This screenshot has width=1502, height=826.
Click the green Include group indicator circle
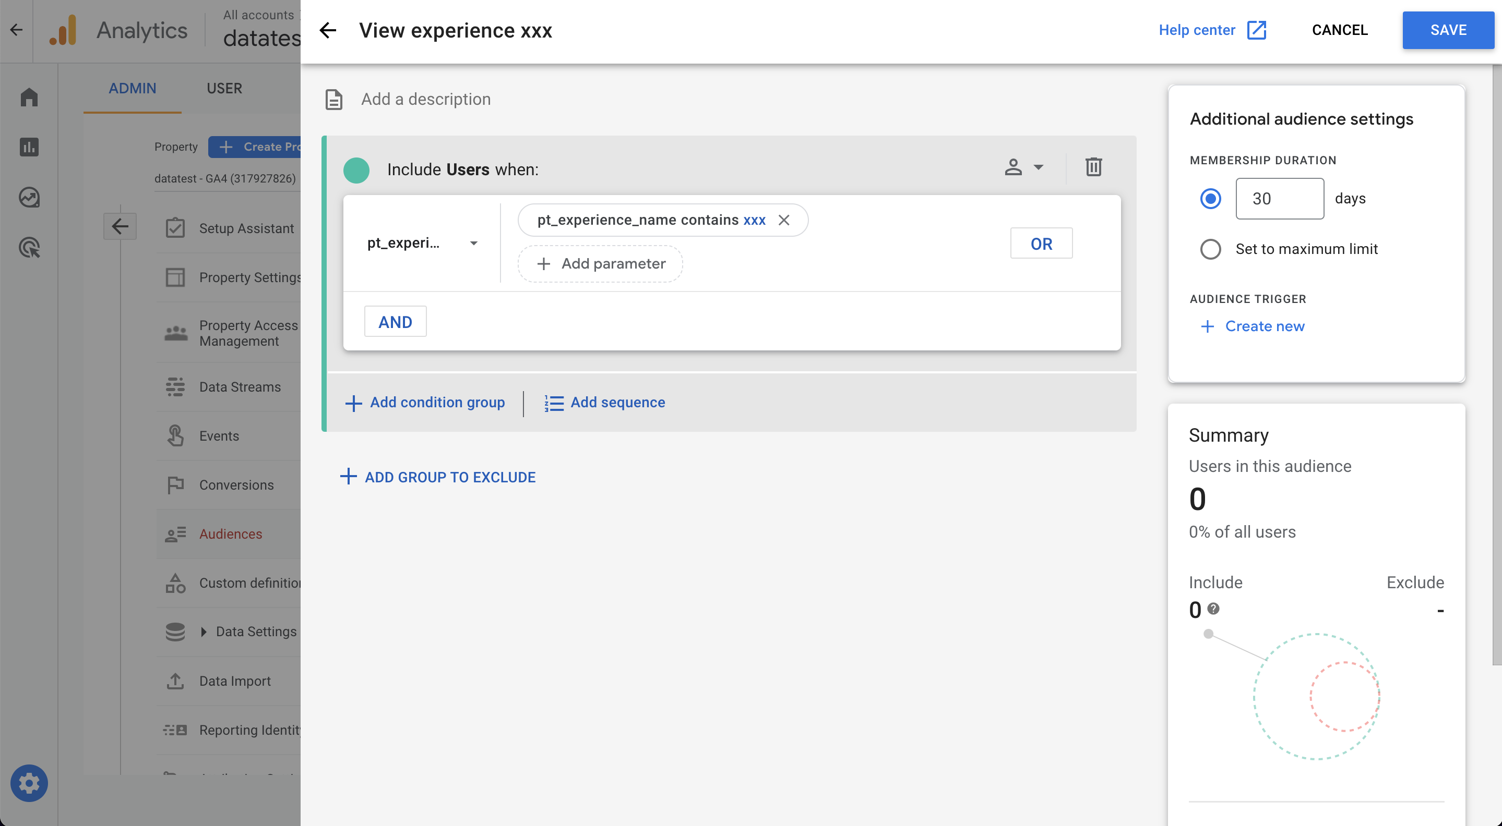pos(356,170)
